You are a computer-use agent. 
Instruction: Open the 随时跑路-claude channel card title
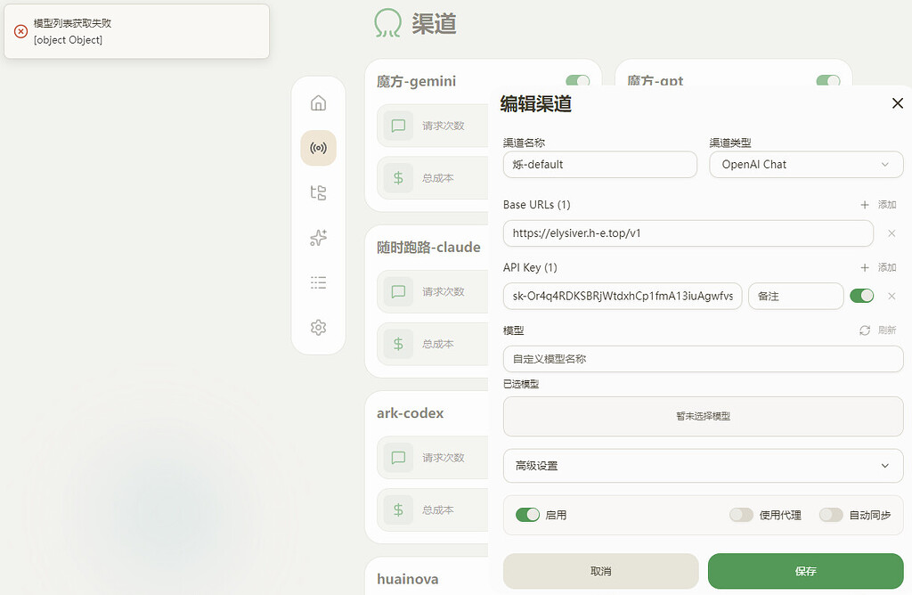point(428,248)
